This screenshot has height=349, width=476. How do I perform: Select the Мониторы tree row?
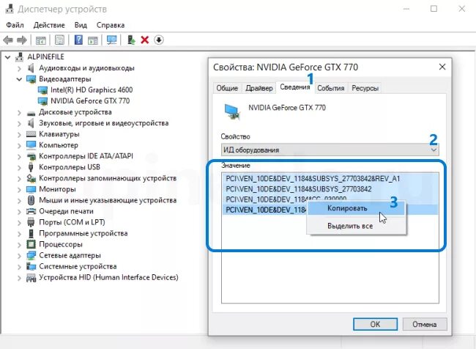point(57,189)
